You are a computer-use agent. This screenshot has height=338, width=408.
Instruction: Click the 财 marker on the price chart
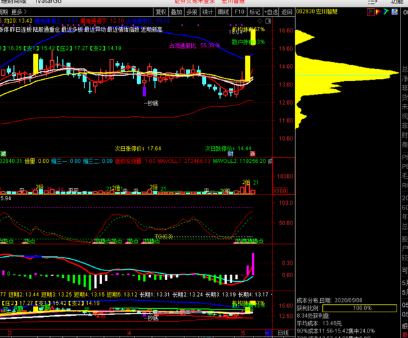(x=230, y=153)
